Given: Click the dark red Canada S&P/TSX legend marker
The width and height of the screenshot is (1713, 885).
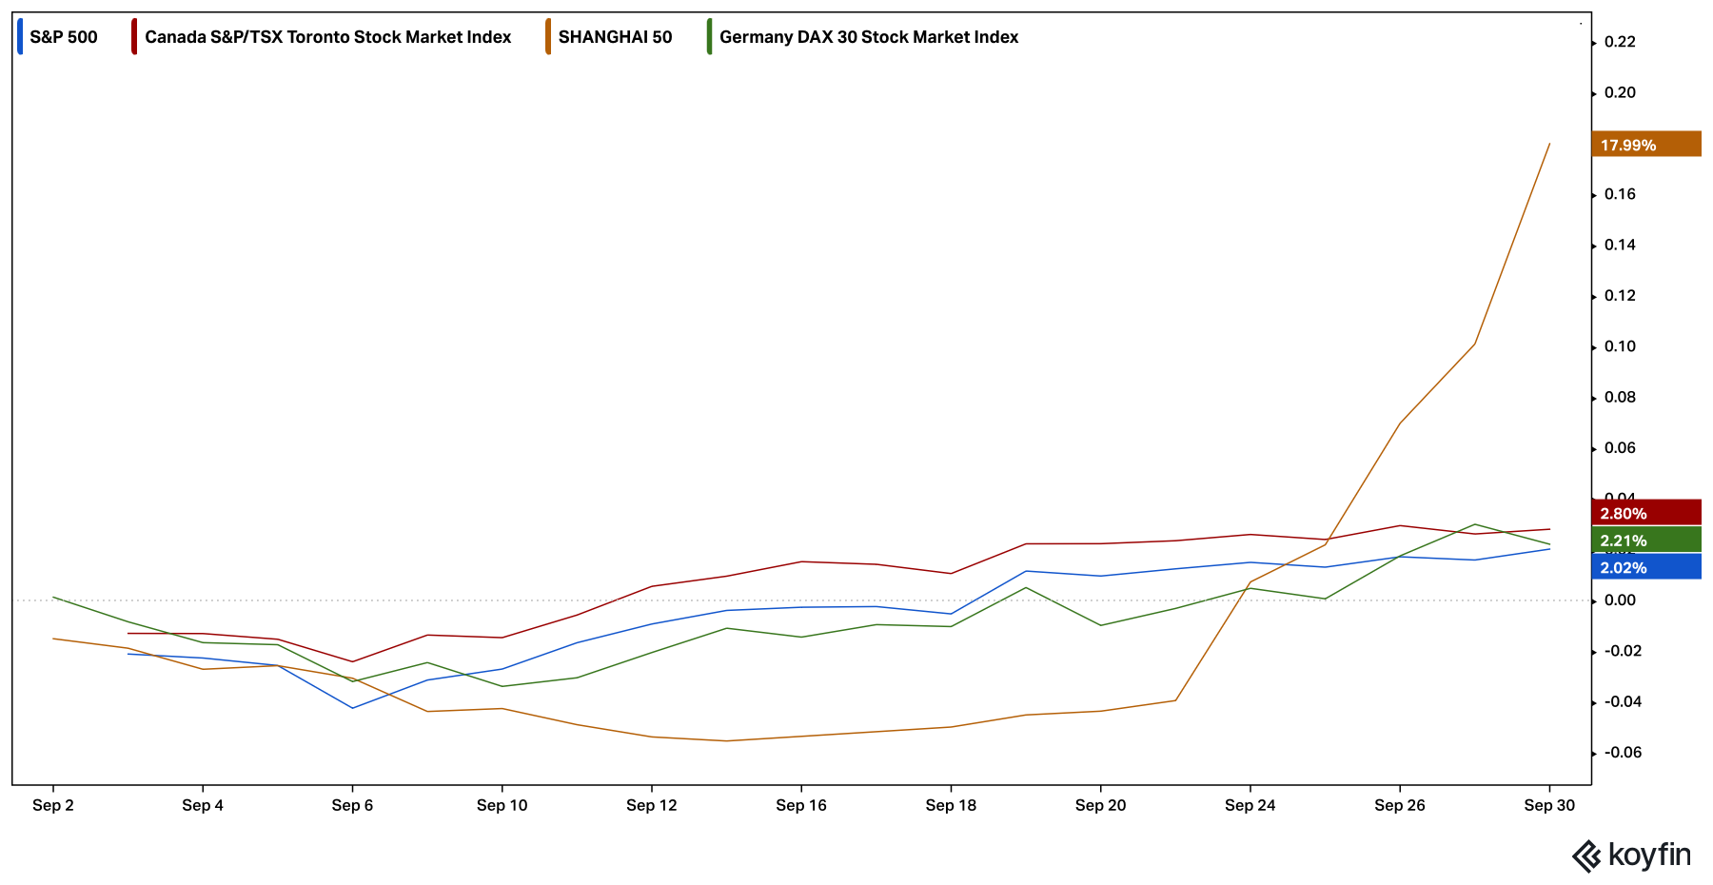Looking at the screenshot, I should pyautogui.click(x=134, y=37).
